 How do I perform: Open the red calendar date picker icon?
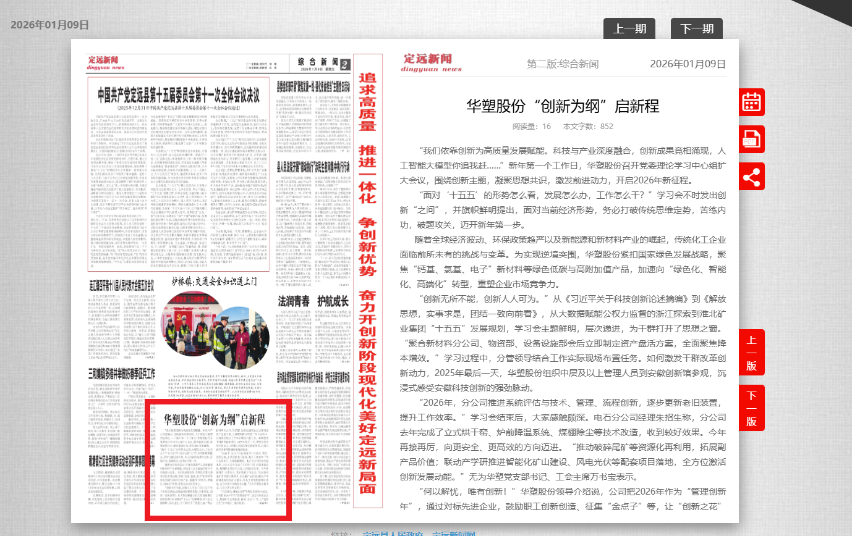[751, 102]
